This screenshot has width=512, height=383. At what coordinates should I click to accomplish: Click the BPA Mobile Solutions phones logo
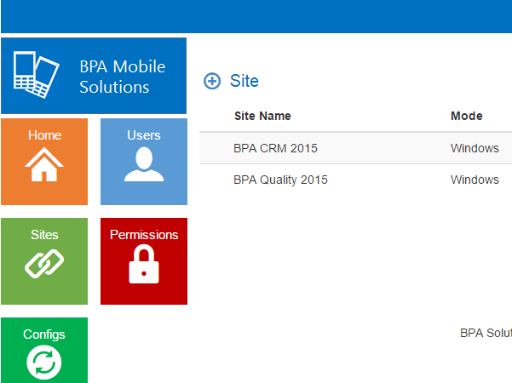(37, 75)
